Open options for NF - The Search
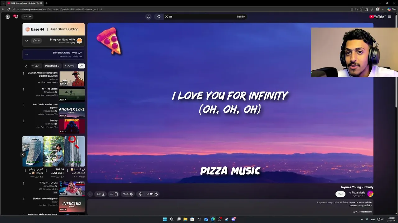 (23, 89)
